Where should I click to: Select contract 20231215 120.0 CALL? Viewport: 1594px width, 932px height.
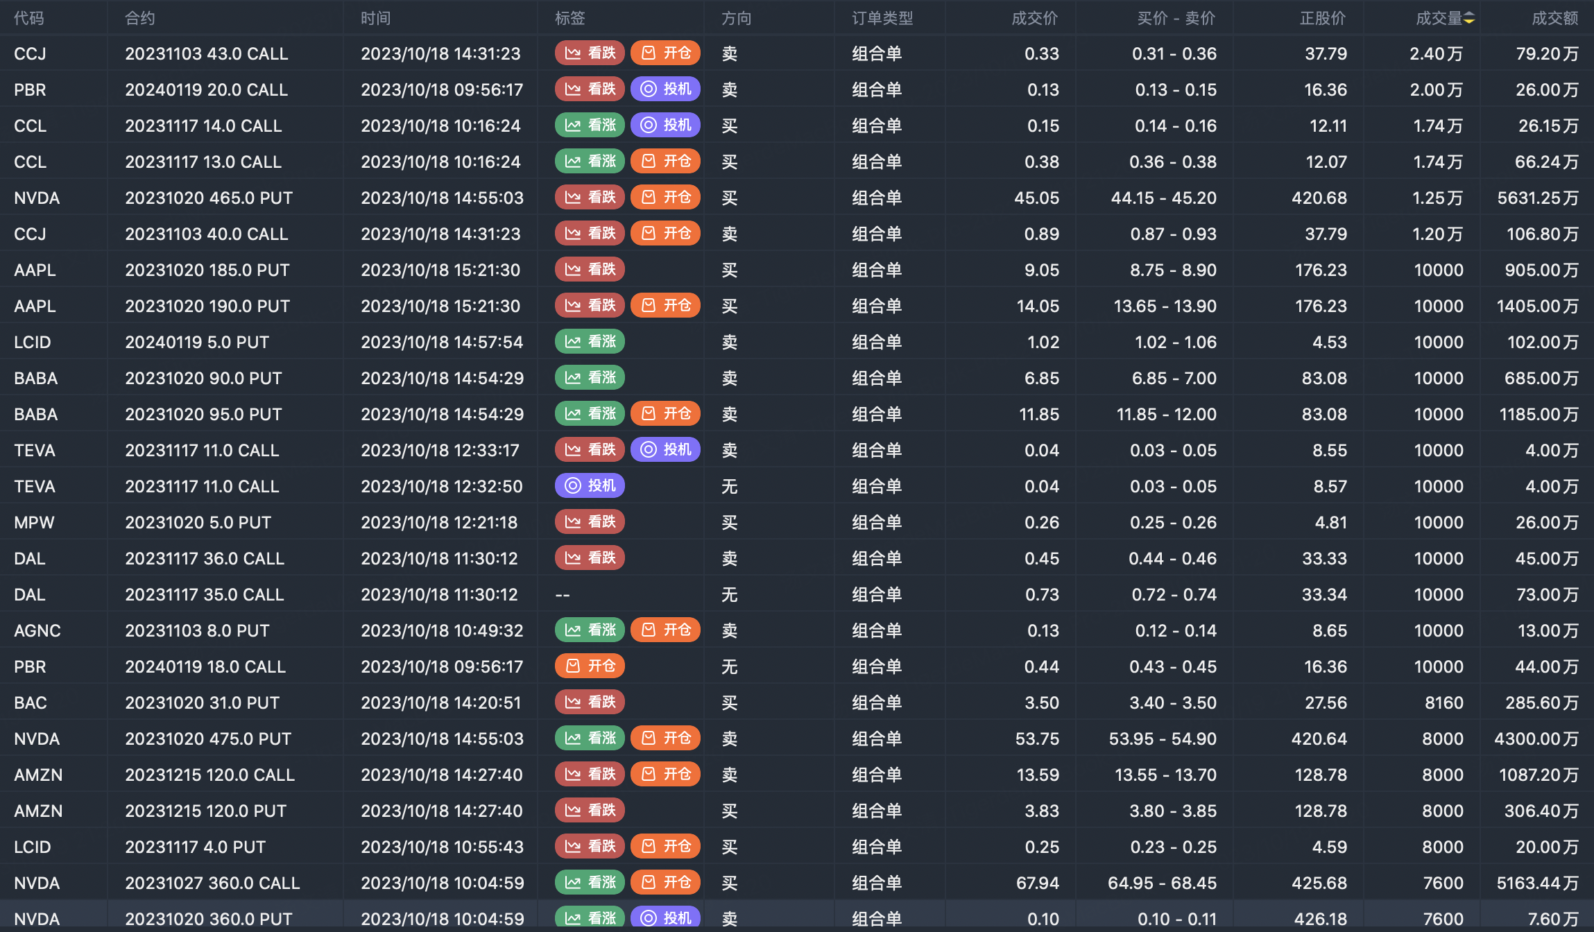click(x=210, y=775)
